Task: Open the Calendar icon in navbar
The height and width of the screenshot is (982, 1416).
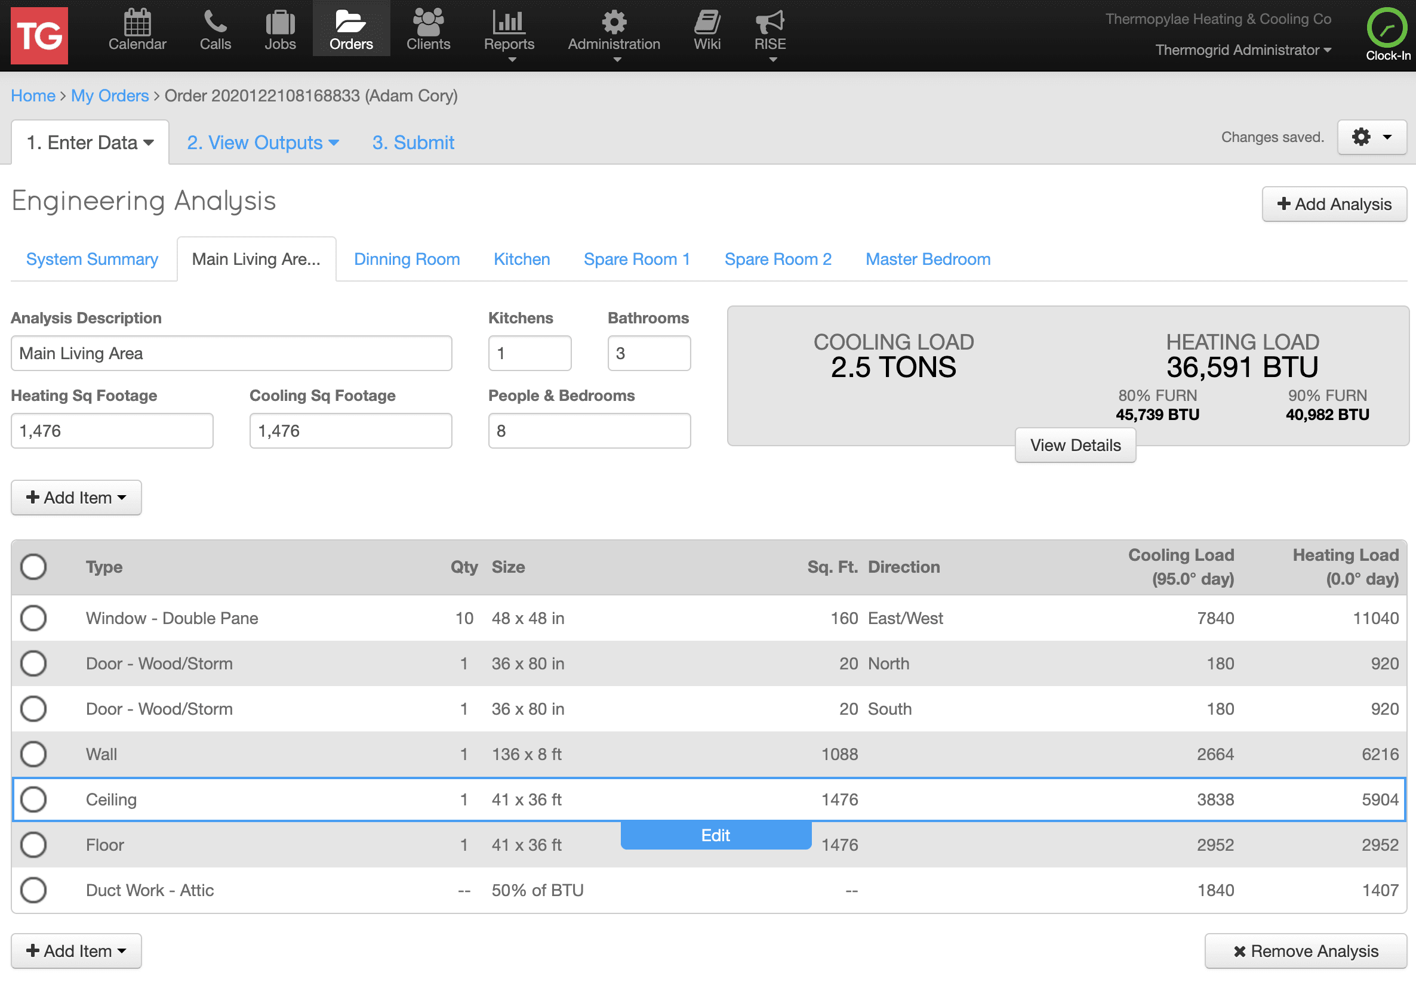Action: [x=137, y=23]
